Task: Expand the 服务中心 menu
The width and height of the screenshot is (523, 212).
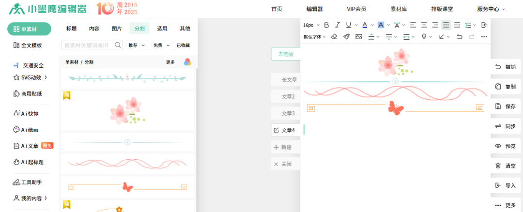Action: tap(491, 9)
